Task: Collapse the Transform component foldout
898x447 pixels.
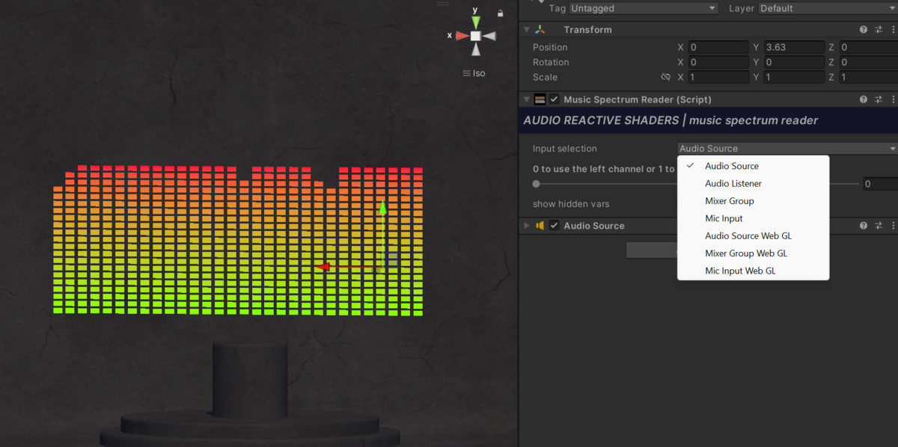Action: 526,29
